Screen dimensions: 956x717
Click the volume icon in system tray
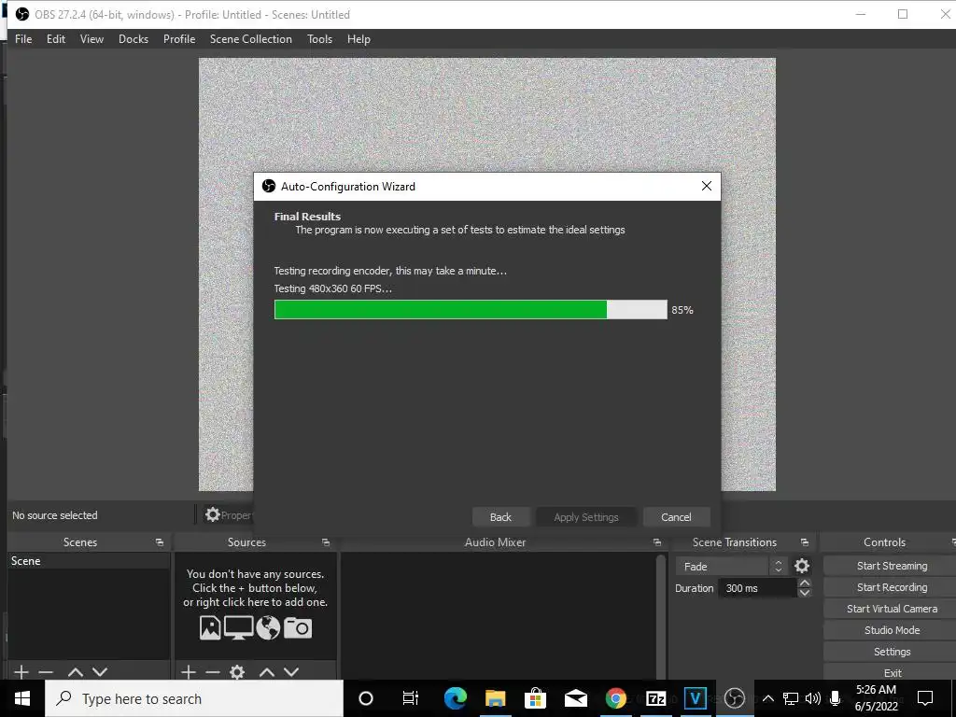[813, 698]
